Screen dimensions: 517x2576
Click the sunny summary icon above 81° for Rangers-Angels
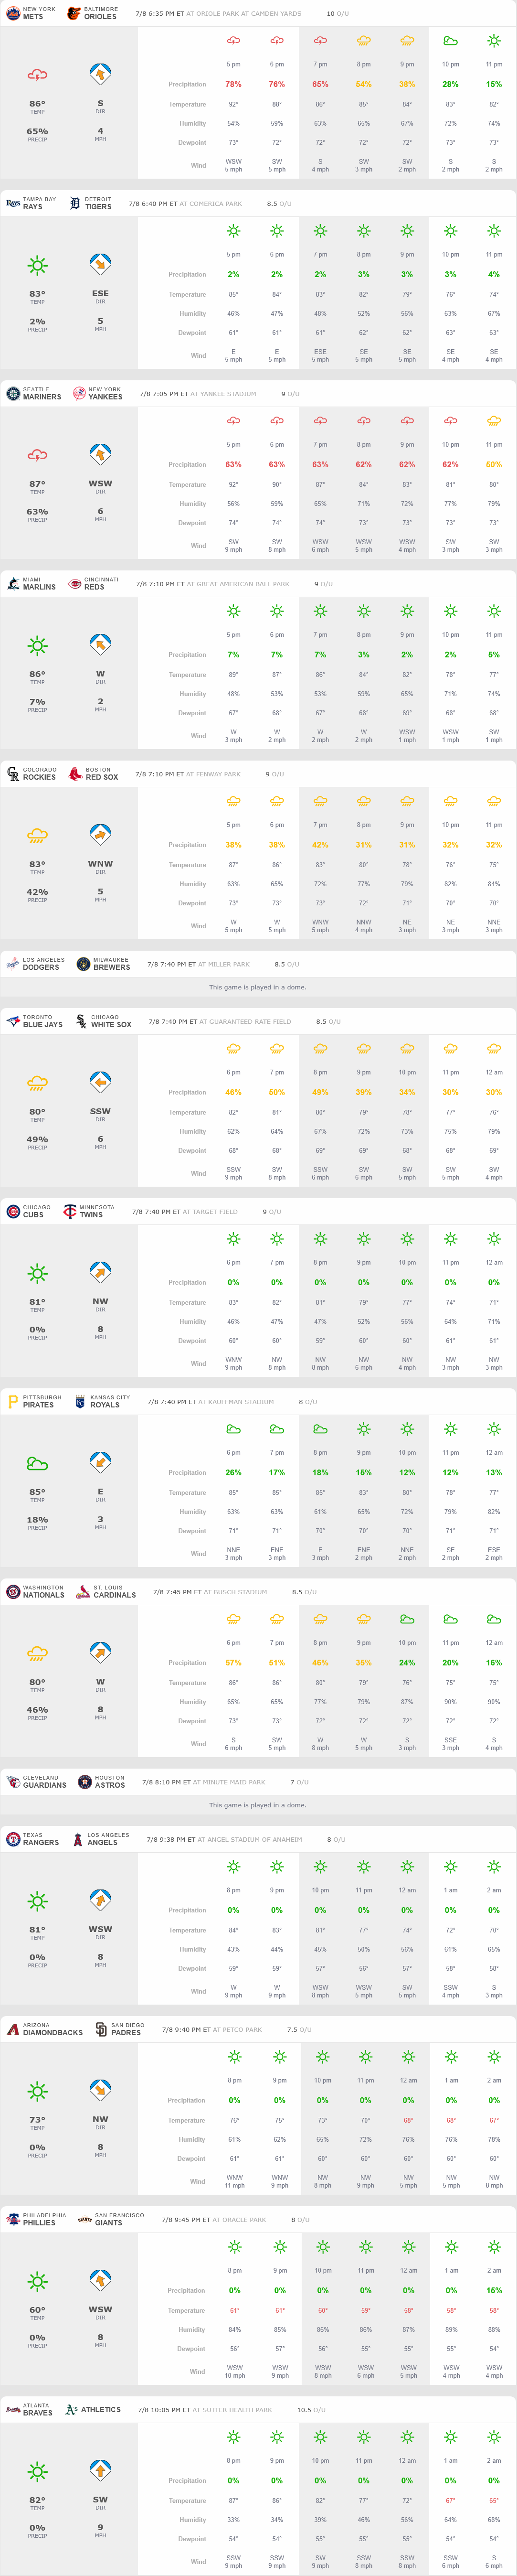[x=37, y=1901]
